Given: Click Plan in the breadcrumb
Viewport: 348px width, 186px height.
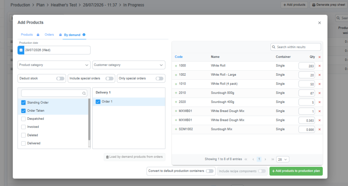Looking at the screenshot, I should tap(40, 5).
